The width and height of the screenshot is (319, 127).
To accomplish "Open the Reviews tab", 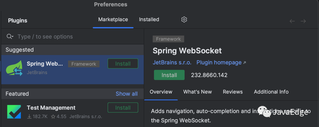I will pos(233,92).
